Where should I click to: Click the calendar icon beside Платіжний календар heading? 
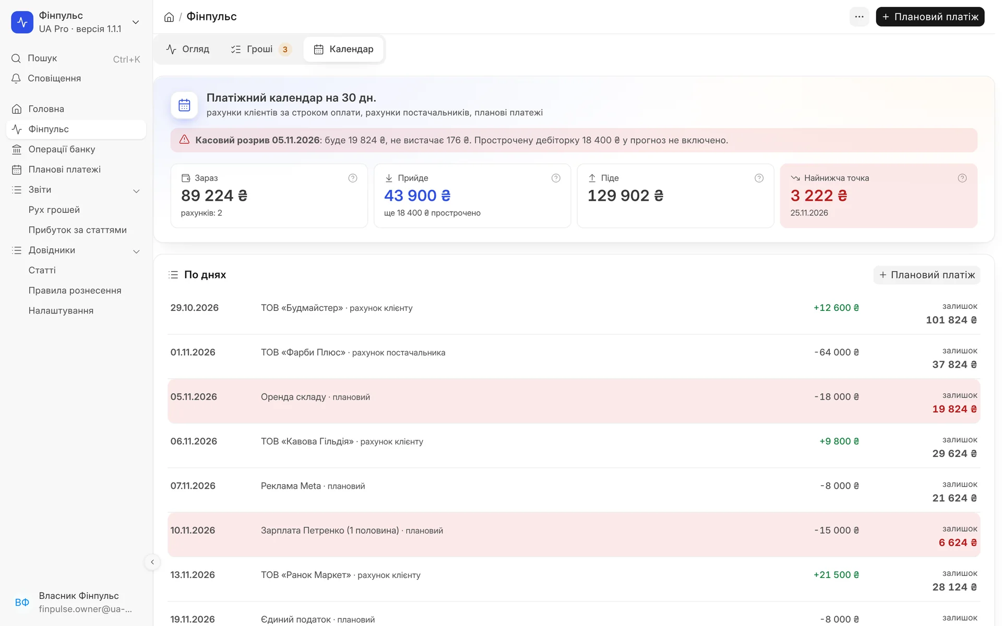[184, 105]
